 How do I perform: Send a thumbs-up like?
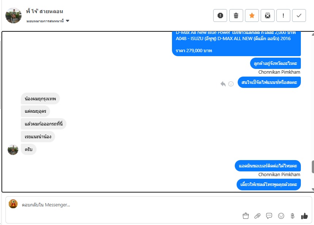(x=304, y=216)
